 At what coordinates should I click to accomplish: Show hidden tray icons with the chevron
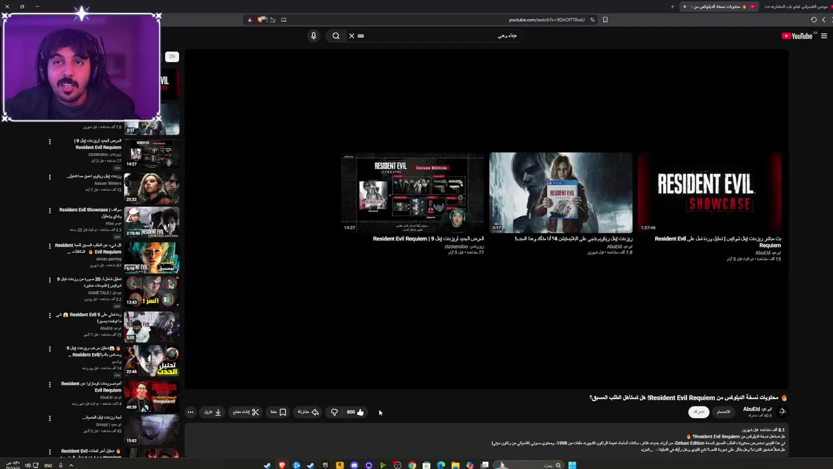pos(71,465)
